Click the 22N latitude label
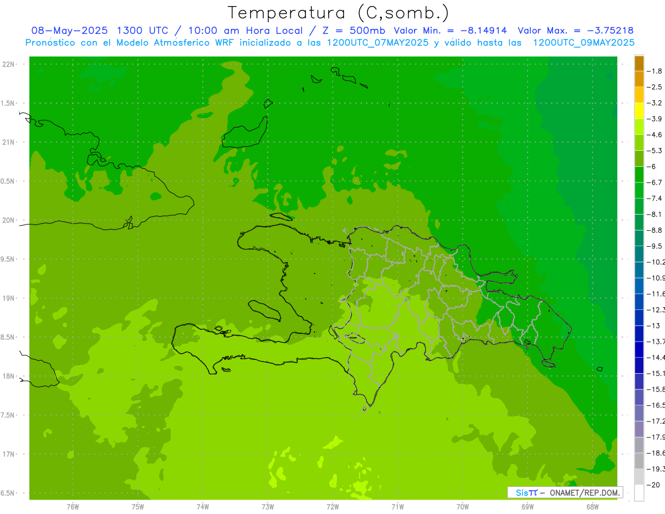 [9, 64]
